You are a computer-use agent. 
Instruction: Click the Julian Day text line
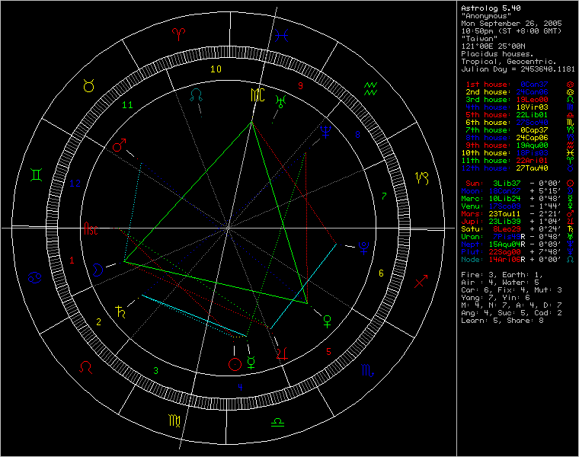pos(518,69)
